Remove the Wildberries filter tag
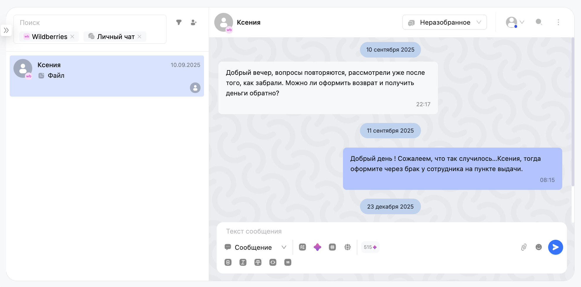Image resolution: width=581 pixels, height=287 pixels. point(72,37)
